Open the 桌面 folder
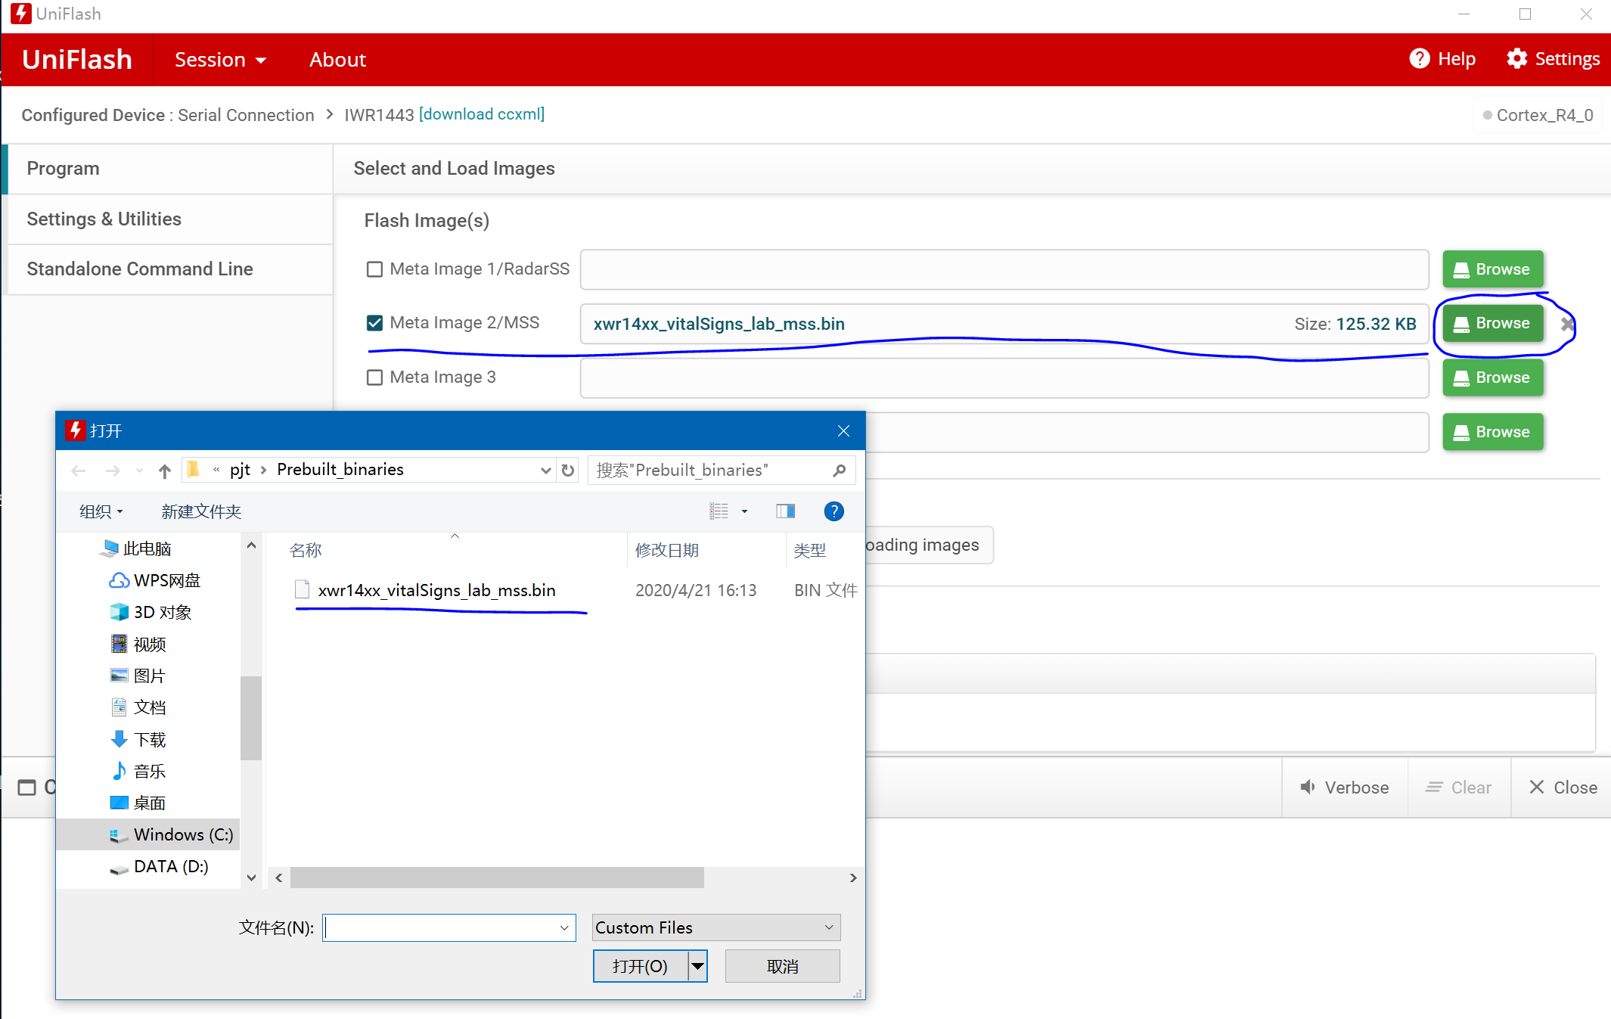Image resolution: width=1611 pixels, height=1019 pixels. coord(138,803)
